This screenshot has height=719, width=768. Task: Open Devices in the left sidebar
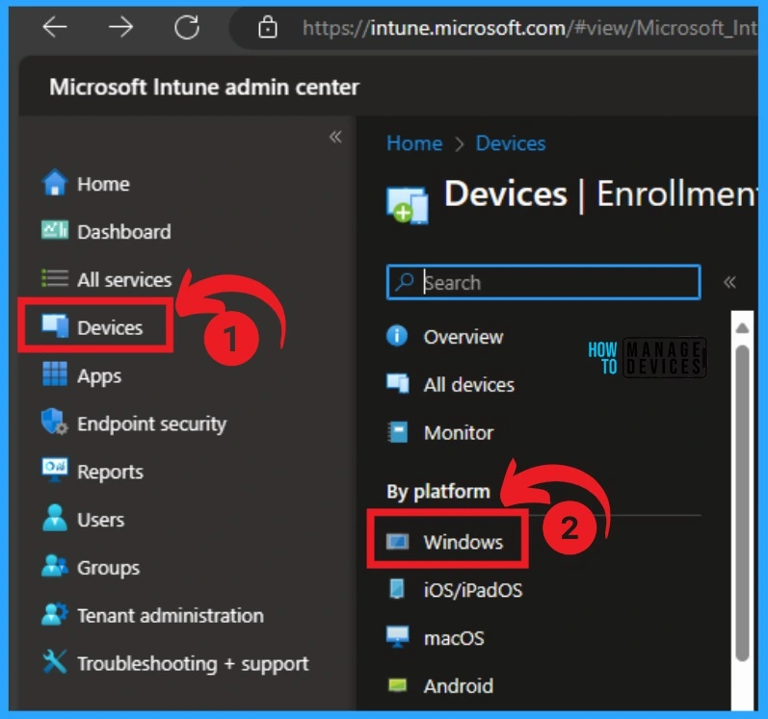click(110, 327)
